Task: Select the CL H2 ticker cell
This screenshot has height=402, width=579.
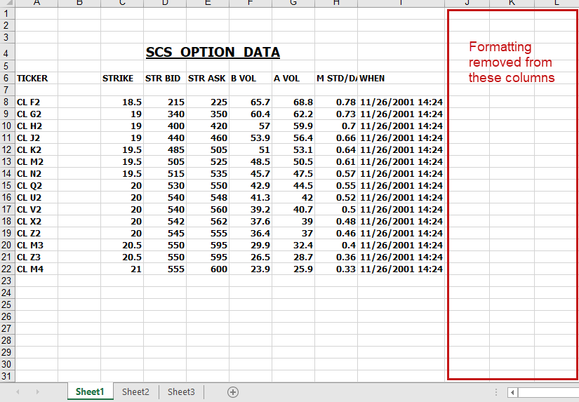Action: [x=36, y=126]
